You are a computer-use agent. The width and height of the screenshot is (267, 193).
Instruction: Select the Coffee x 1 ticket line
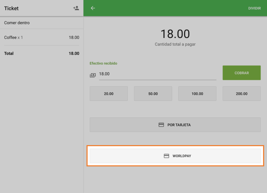pos(42,37)
